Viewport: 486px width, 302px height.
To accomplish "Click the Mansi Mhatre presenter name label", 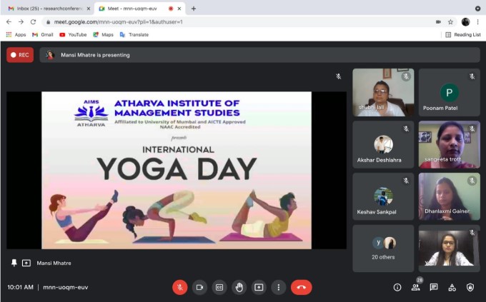I will (54, 263).
